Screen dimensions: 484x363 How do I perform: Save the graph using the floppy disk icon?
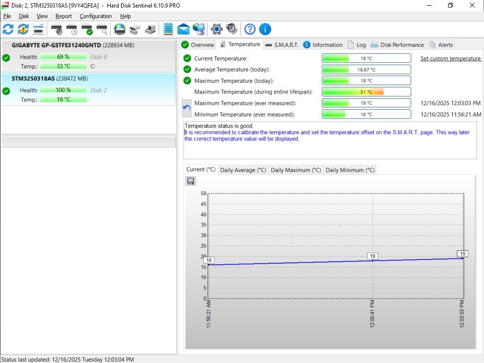190,181
